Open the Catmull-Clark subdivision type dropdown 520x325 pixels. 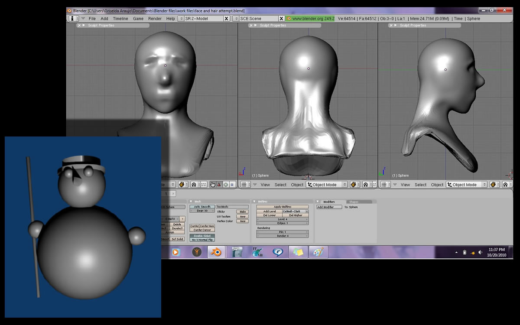click(295, 211)
